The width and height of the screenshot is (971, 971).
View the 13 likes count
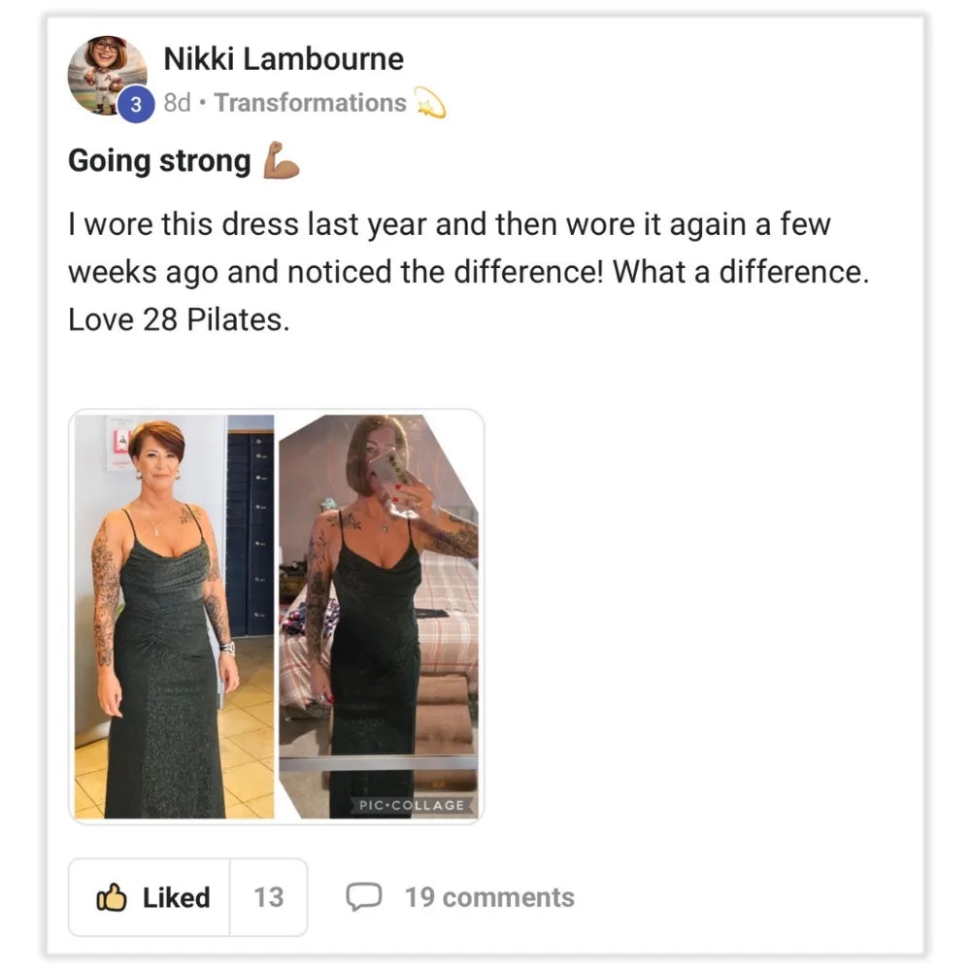click(268, 898)
